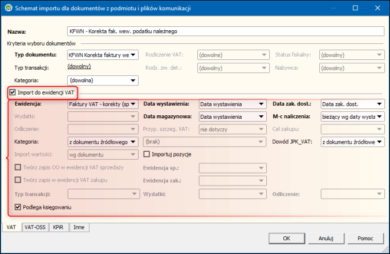This screenshot has width=390, height=254.
Task: Switch to the Inne tab
Action: coord(79,227)
